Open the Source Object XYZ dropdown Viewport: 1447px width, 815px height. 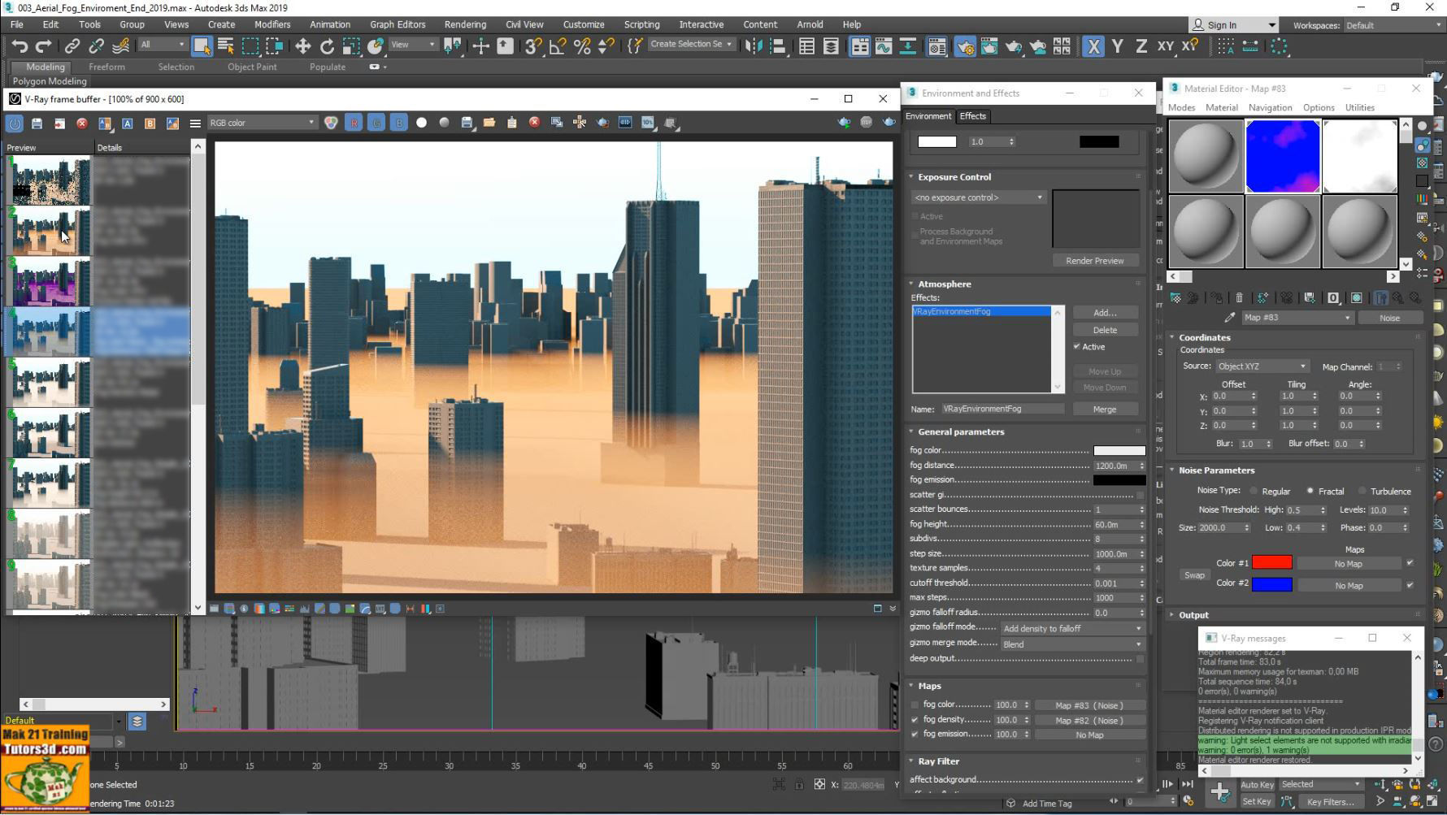click(x=1262, y=366)
